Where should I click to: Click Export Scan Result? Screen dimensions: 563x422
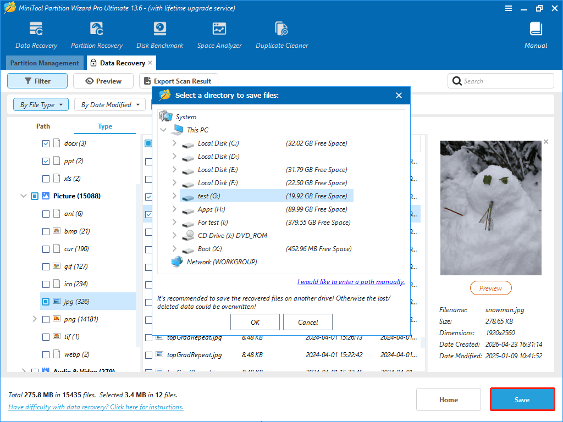click(x=179, y=81)
